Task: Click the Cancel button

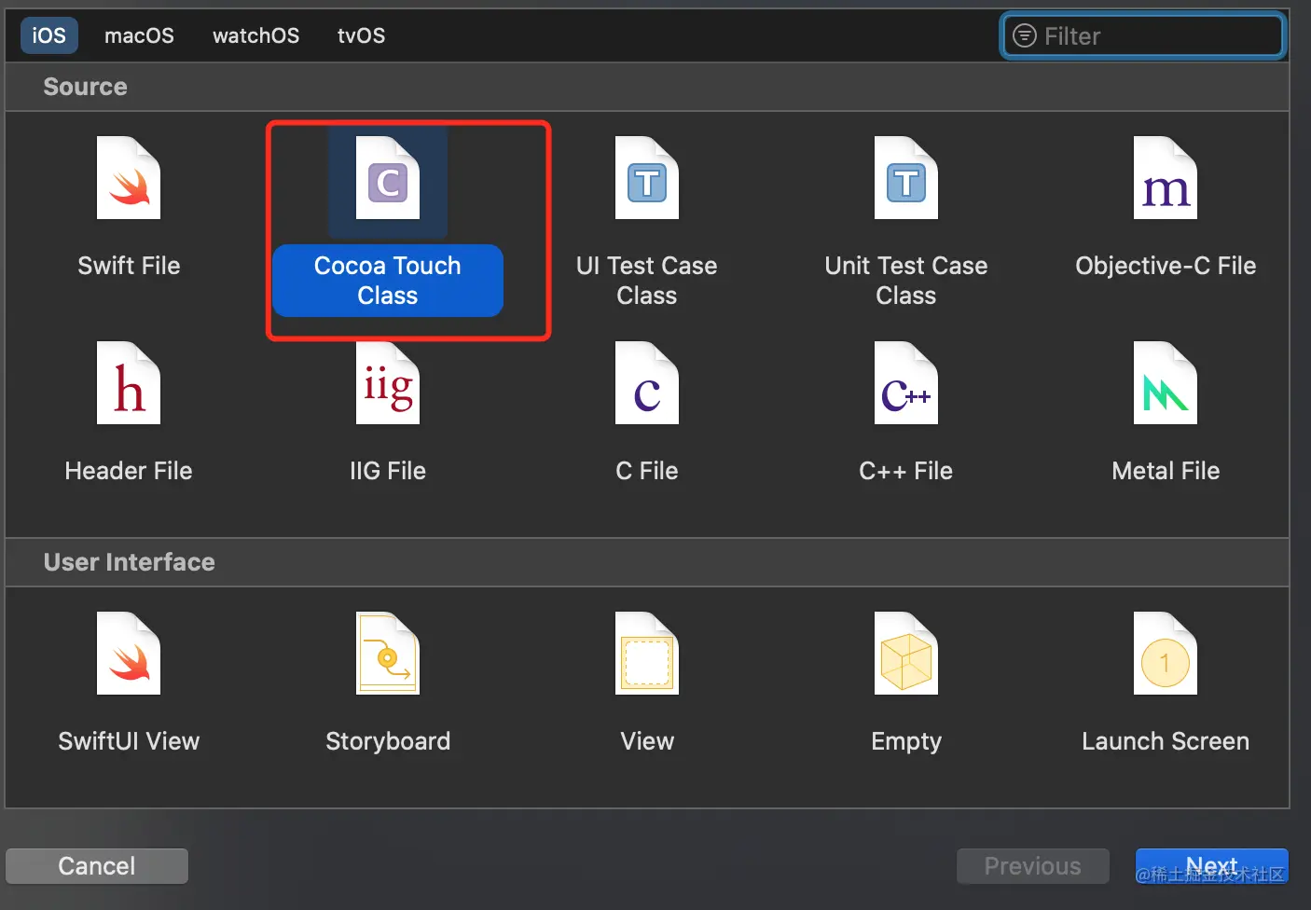Action: click(x=97, y=866)
